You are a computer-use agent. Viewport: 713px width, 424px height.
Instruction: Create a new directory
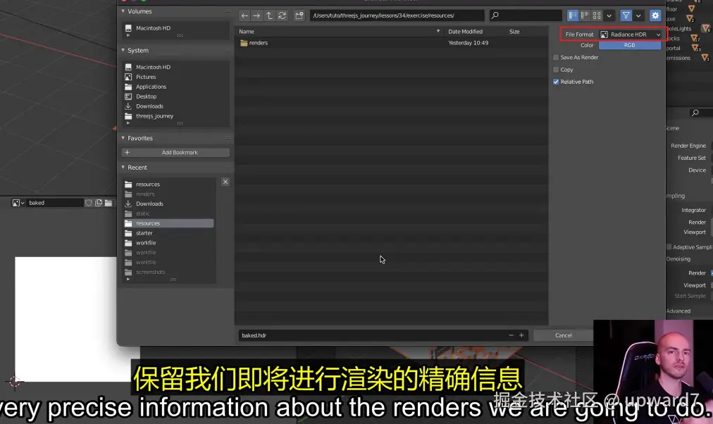tap(299, 15)
